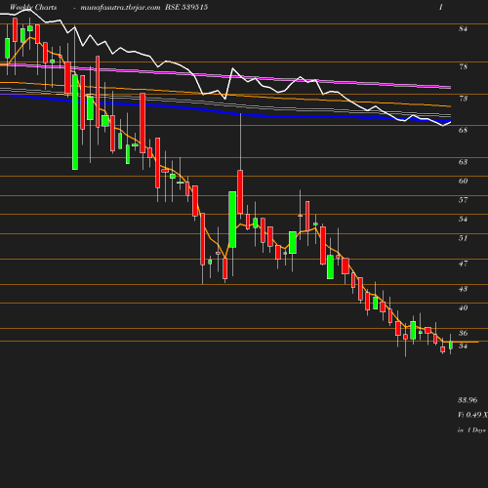Select the 54 price axis label
Viewport: 488px width, 488px height.
pyautogui.click(x=463, y=219)
